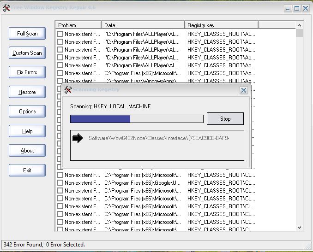The height and width of the screenshot is (252, 313).
Task: Open the Help button
Action: [27, 131]
